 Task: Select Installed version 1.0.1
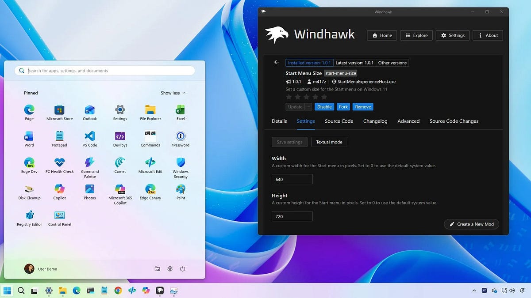[309, 63]
